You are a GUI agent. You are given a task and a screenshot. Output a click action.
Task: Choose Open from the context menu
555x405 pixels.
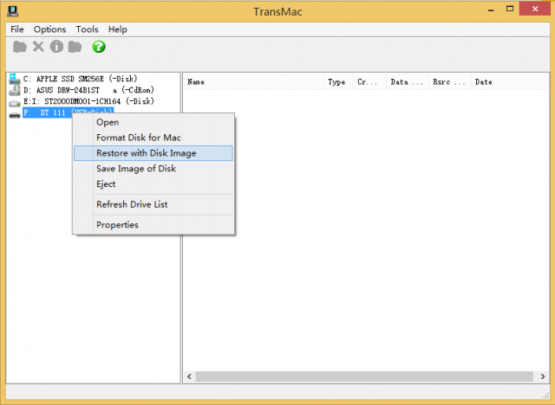(153, 122)
